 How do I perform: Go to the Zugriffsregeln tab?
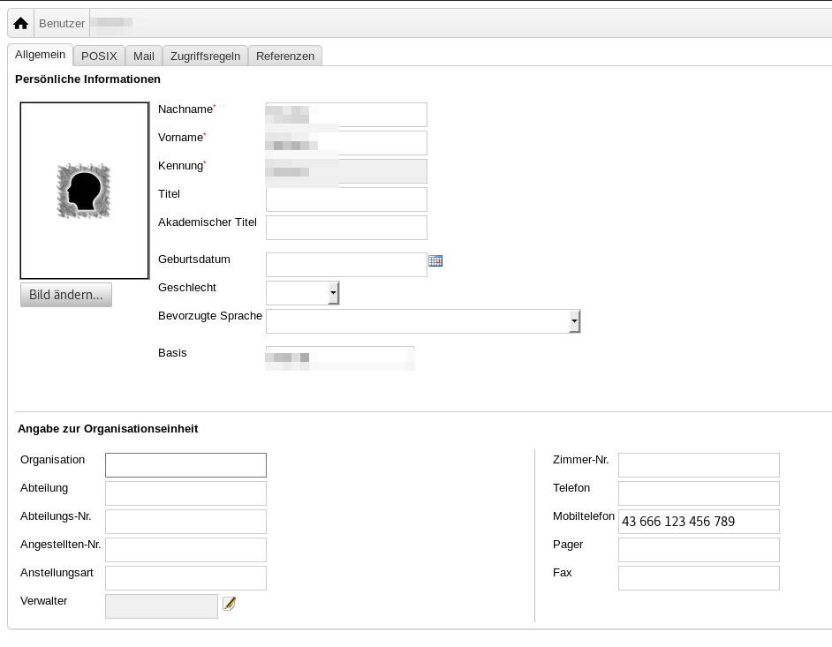pyautogui.click(x=205, y=56)
